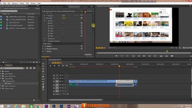Click New Bin icon in Project panel
Screen dimensions: 192x108
(34, 62)
